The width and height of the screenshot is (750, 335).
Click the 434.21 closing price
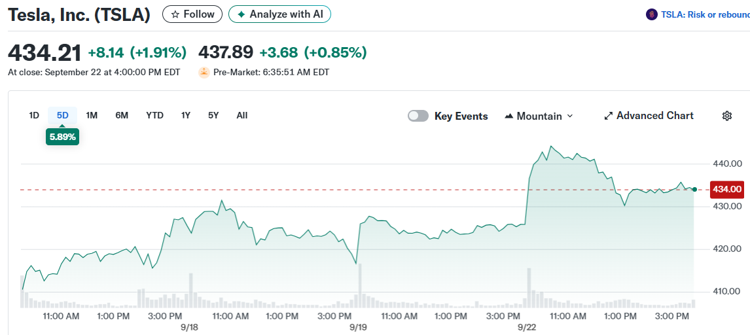pyautogui.click(x=45, y=52)
